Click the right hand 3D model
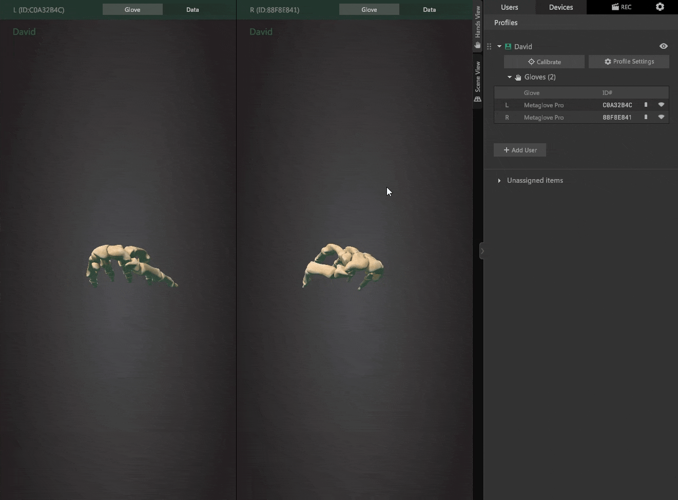The height and width of the screenshot is (500, 678). coord(343,266)
